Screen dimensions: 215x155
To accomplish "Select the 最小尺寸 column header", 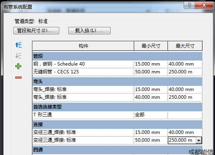I will (x=151, y=46).
